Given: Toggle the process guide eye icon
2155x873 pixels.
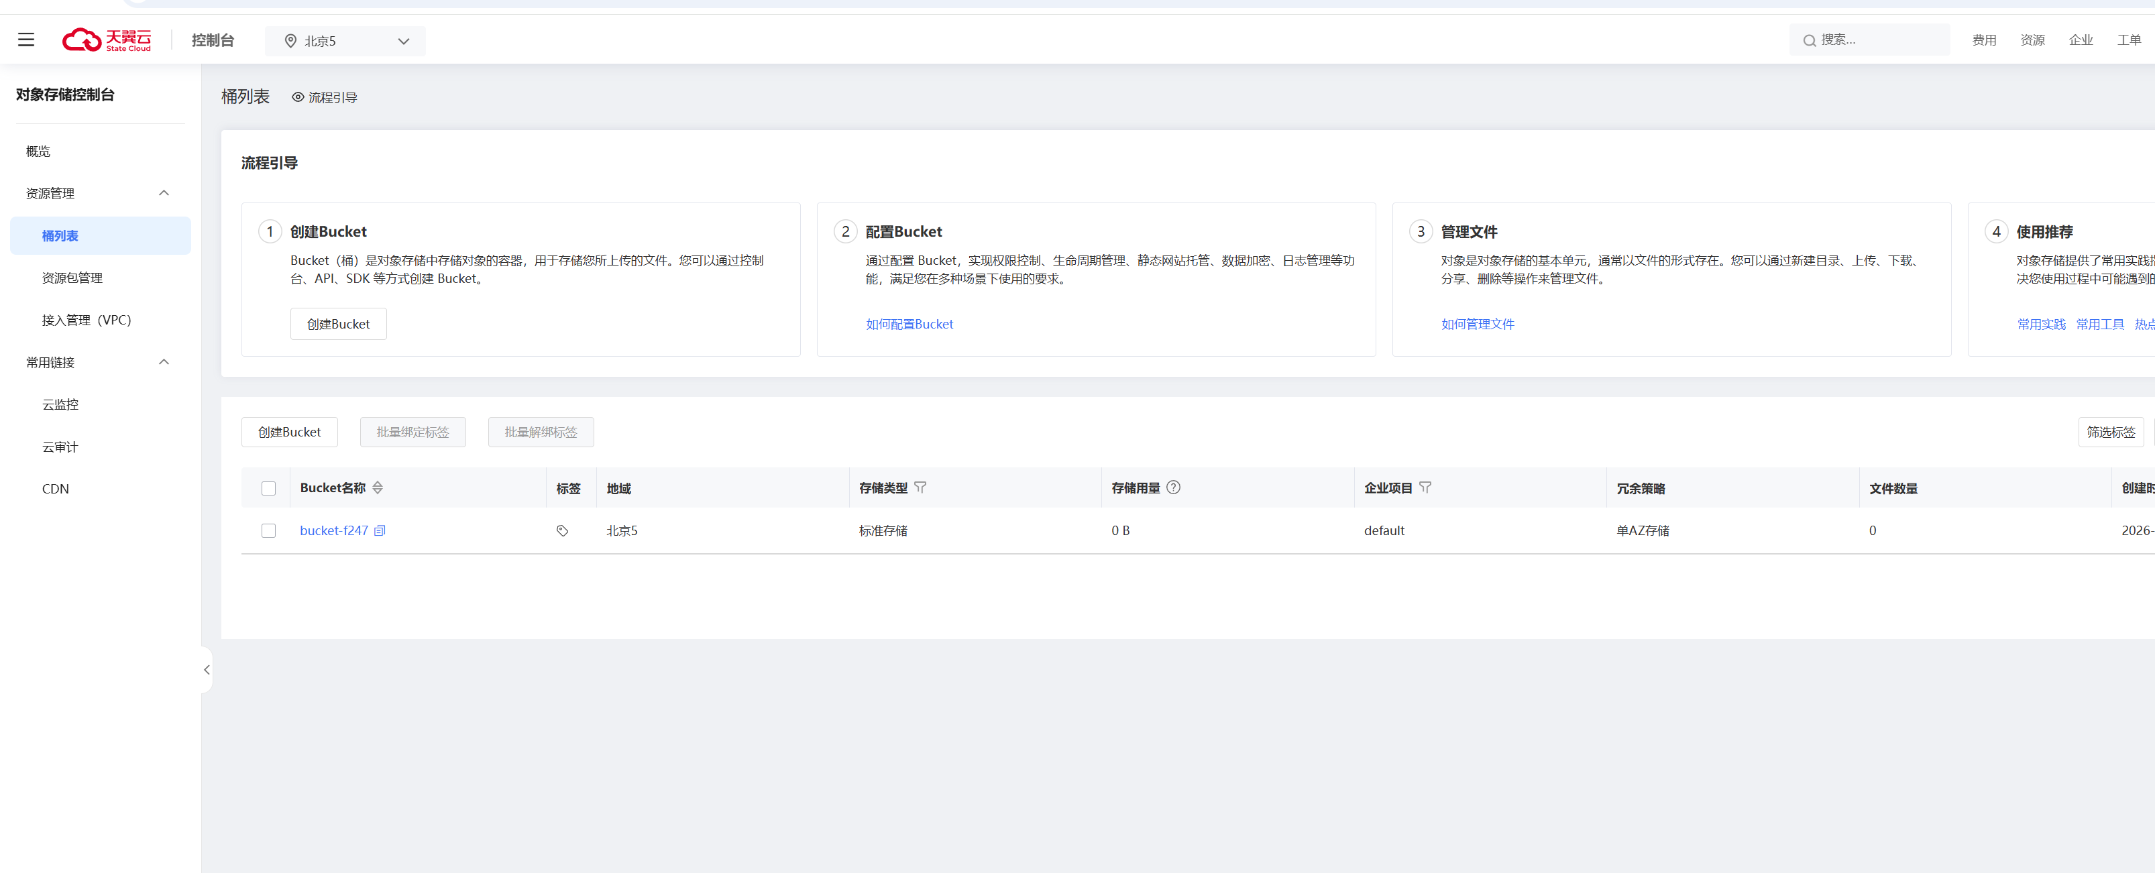Looking at the screenshot, I should pyautogui.click(x=298, y=97).
